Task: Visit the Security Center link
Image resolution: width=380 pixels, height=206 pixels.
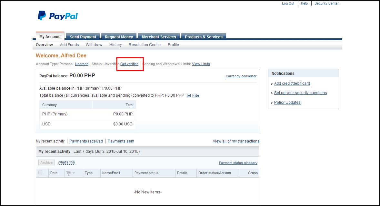Action: (326, 4)
